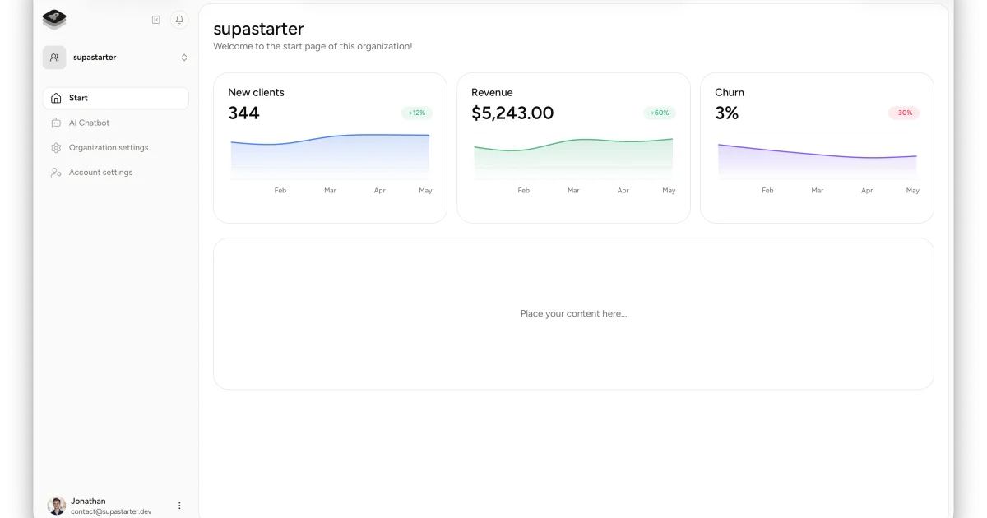Open user menu three-dots icon
The image size is (987, 518).
(179, 506)
